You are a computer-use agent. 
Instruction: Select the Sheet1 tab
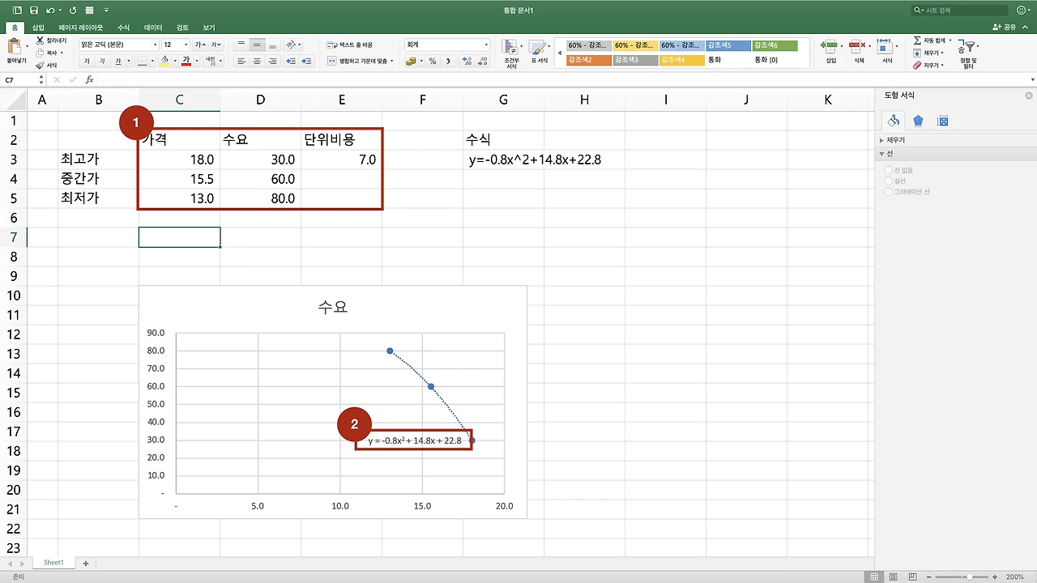coord(53,563)
